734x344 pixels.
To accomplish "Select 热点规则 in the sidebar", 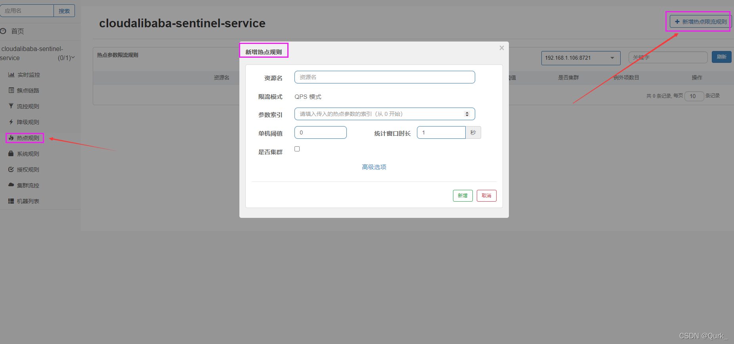I will point(28,138).
